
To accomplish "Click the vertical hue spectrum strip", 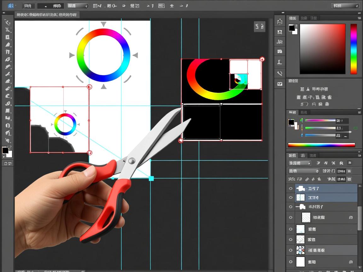I will tap(354, 49).
